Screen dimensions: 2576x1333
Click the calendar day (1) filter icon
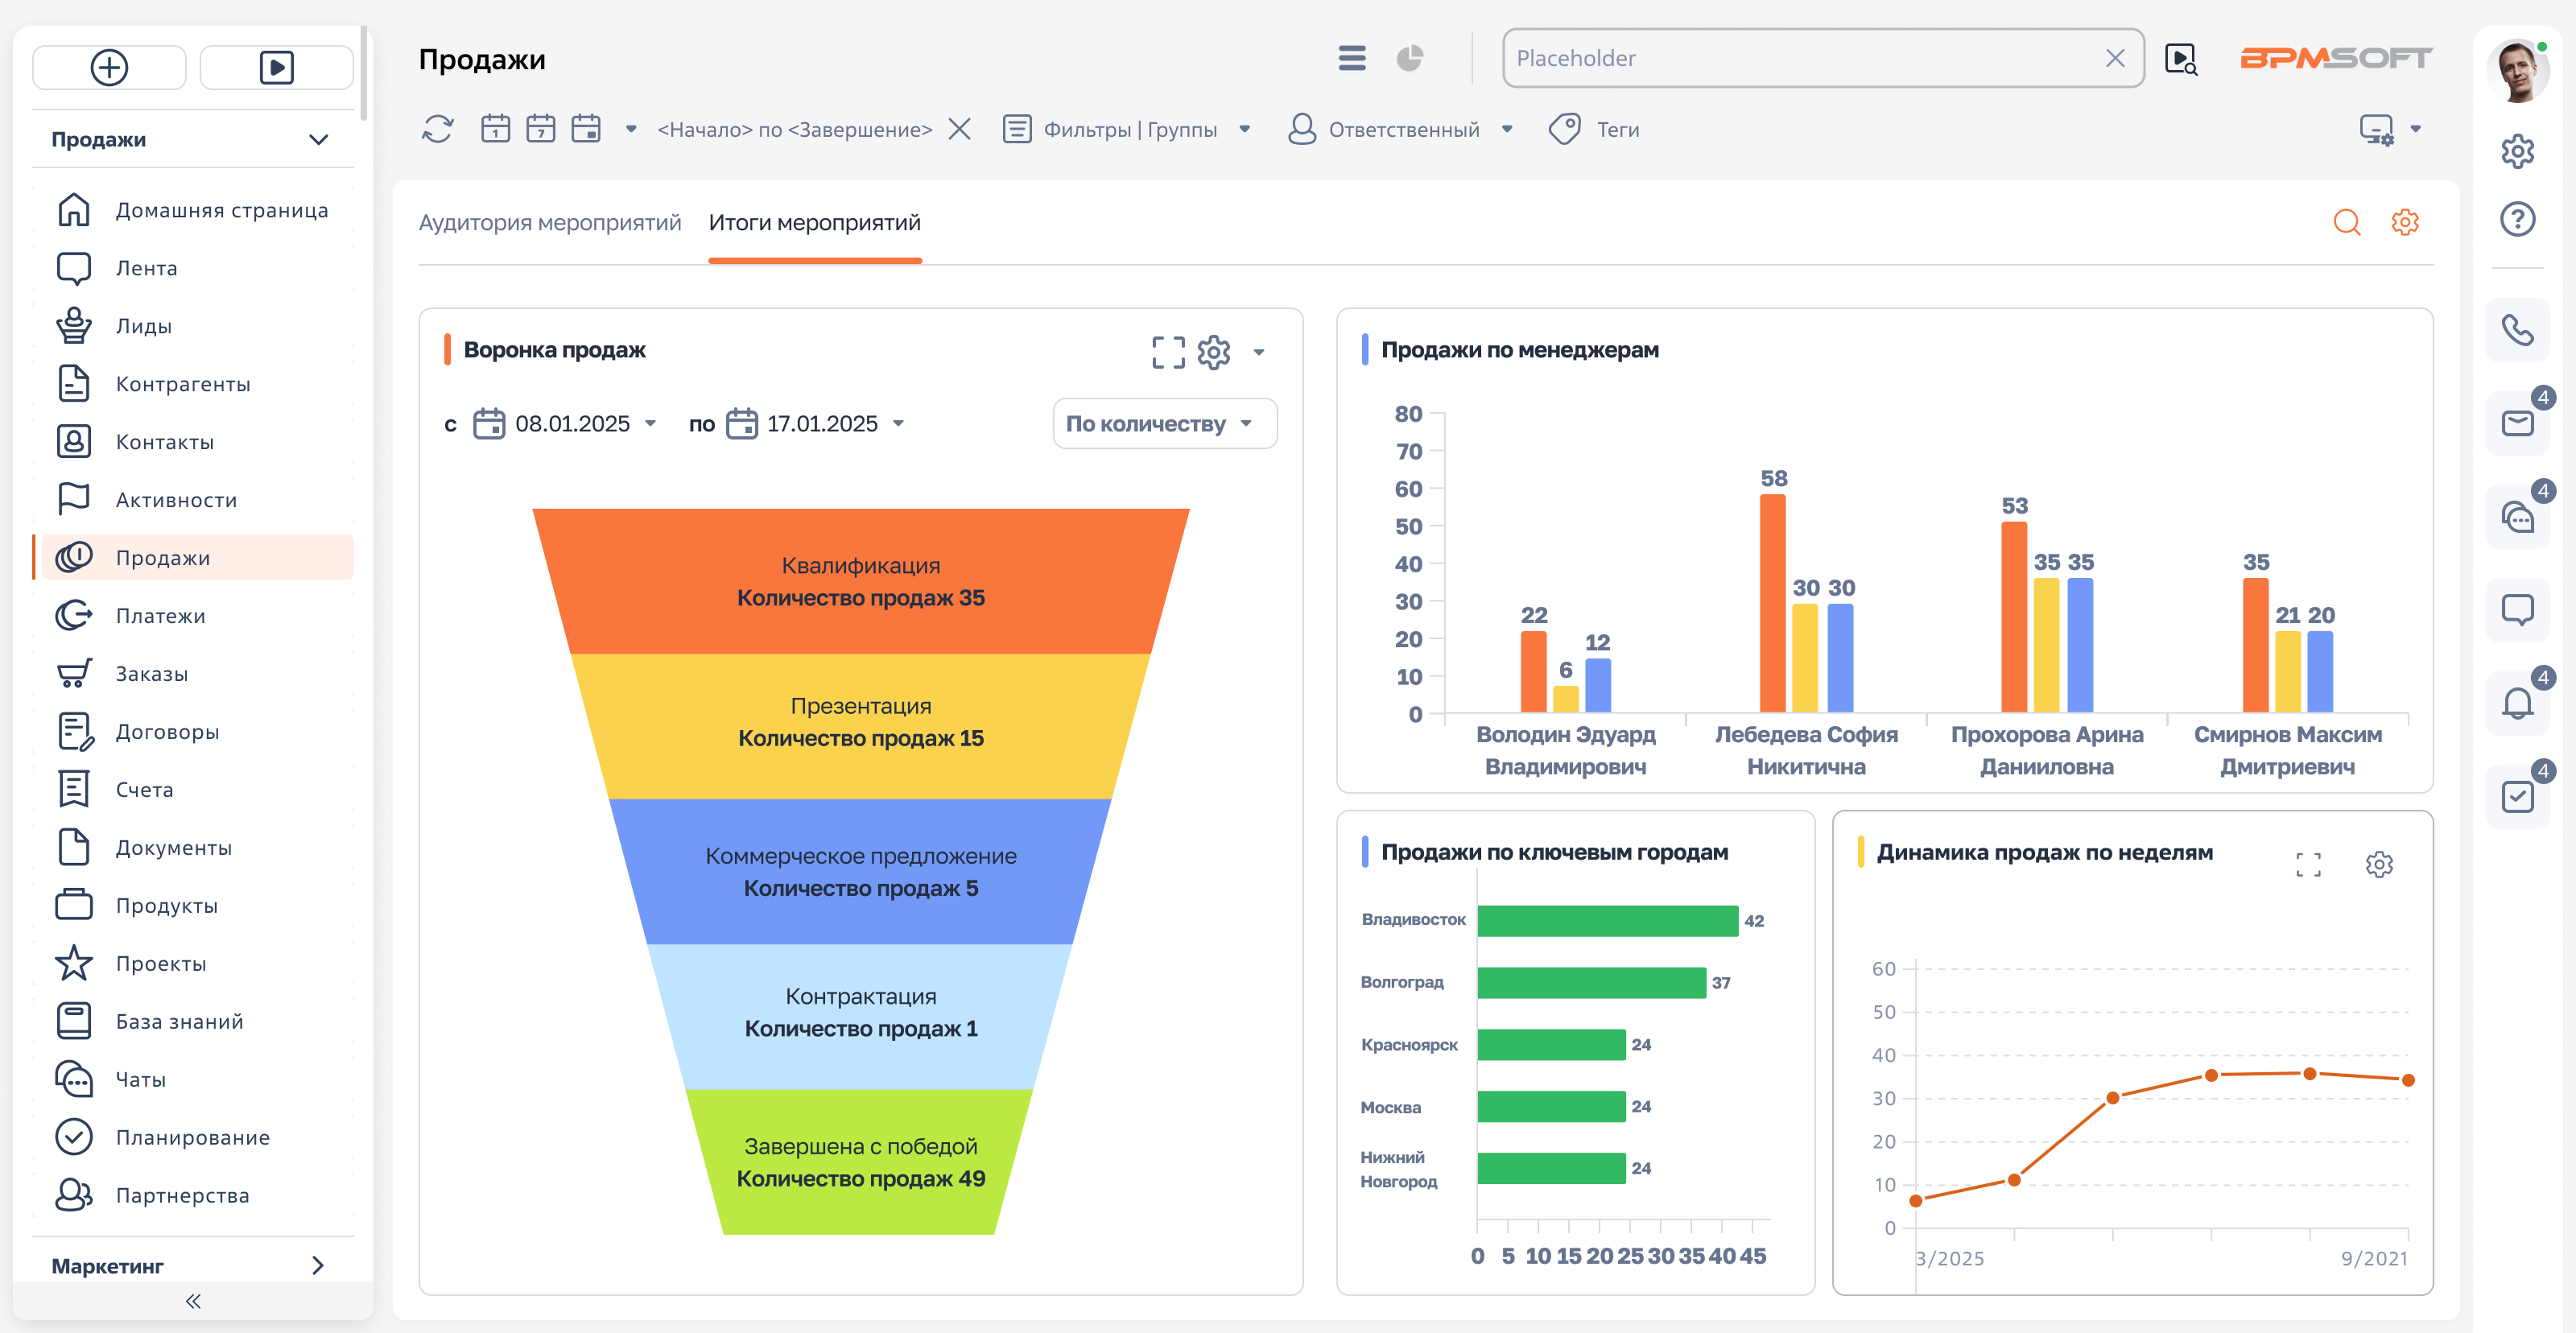click(495, 129)
